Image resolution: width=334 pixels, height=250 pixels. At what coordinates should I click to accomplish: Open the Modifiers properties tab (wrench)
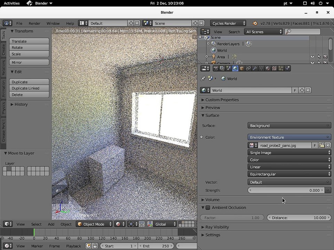tap(255, 68)
